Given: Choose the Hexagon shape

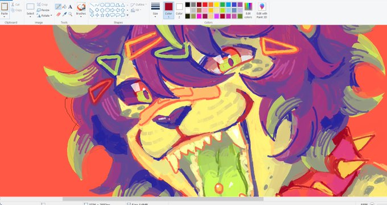Looking at the screenshot, I should [x=108, y=10].
